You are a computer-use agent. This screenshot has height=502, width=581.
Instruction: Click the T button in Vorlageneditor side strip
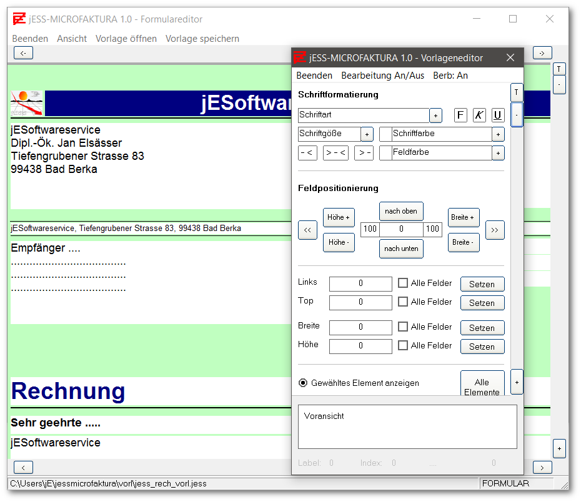click(x=517, y=92)
